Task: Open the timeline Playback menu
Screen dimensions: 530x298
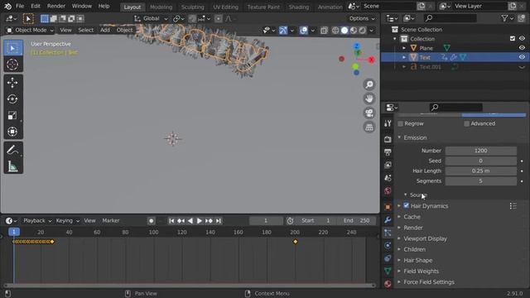Action: click(x=37, y=221)
